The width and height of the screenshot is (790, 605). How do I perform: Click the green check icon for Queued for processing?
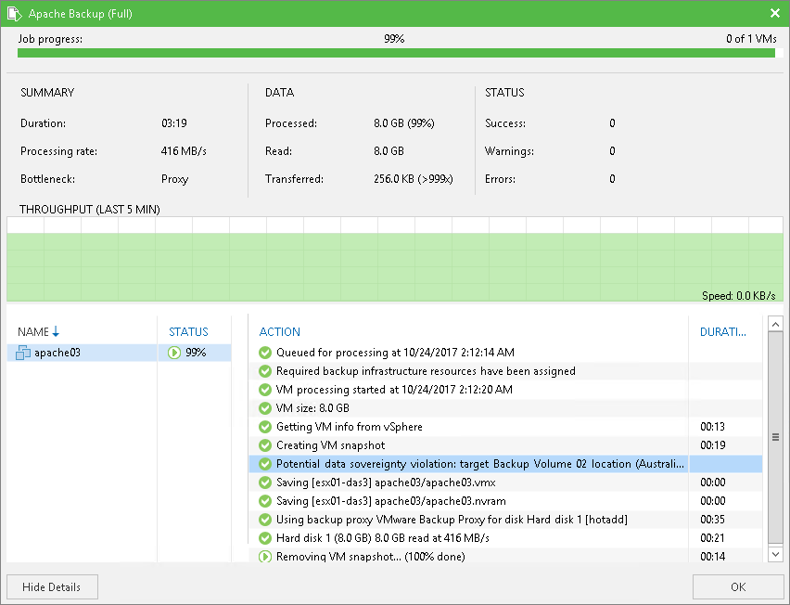[x=265, y=353]
